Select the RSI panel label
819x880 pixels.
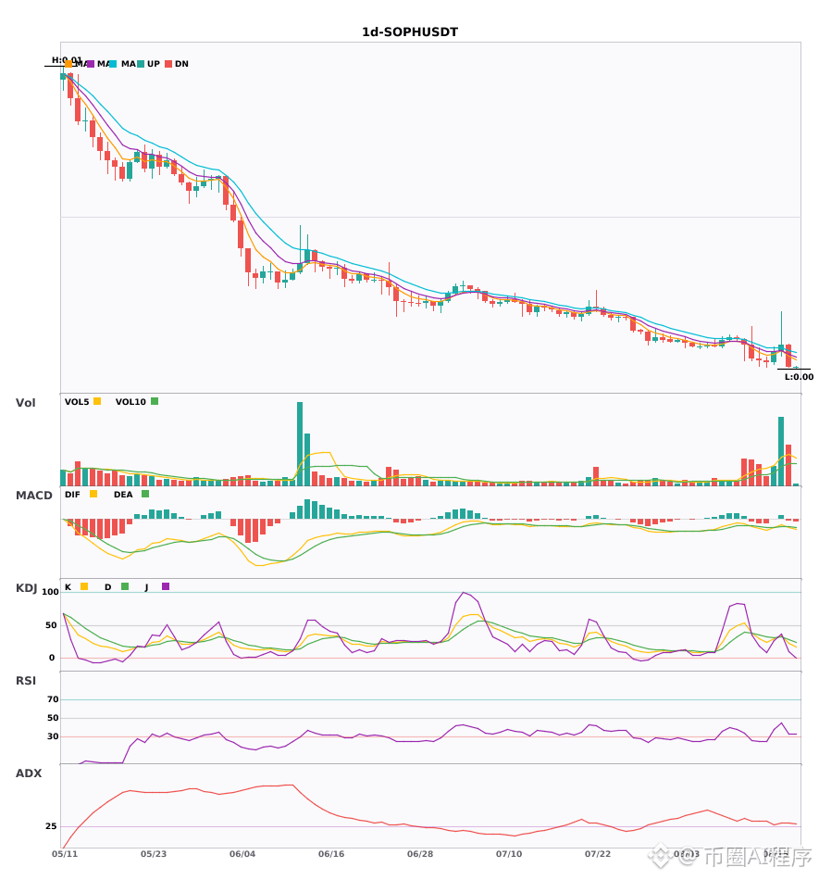[26, 681]
